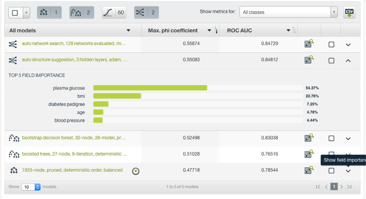Check the auto network search row checkbox
The image size is (366, 199).
coord(331,45)
